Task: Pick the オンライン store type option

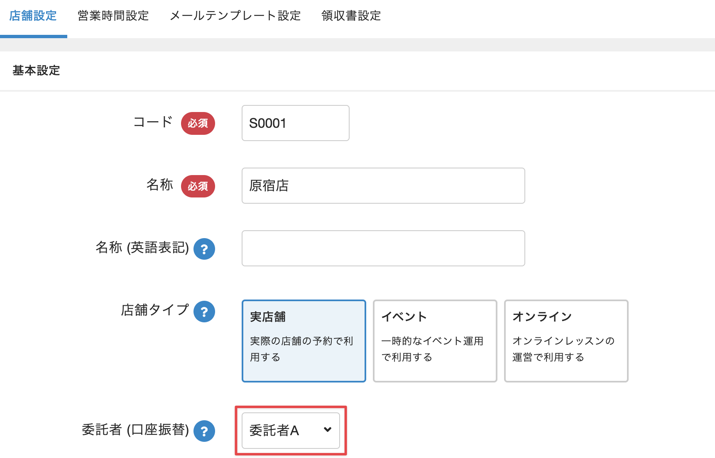Action: tap(566, 341)
